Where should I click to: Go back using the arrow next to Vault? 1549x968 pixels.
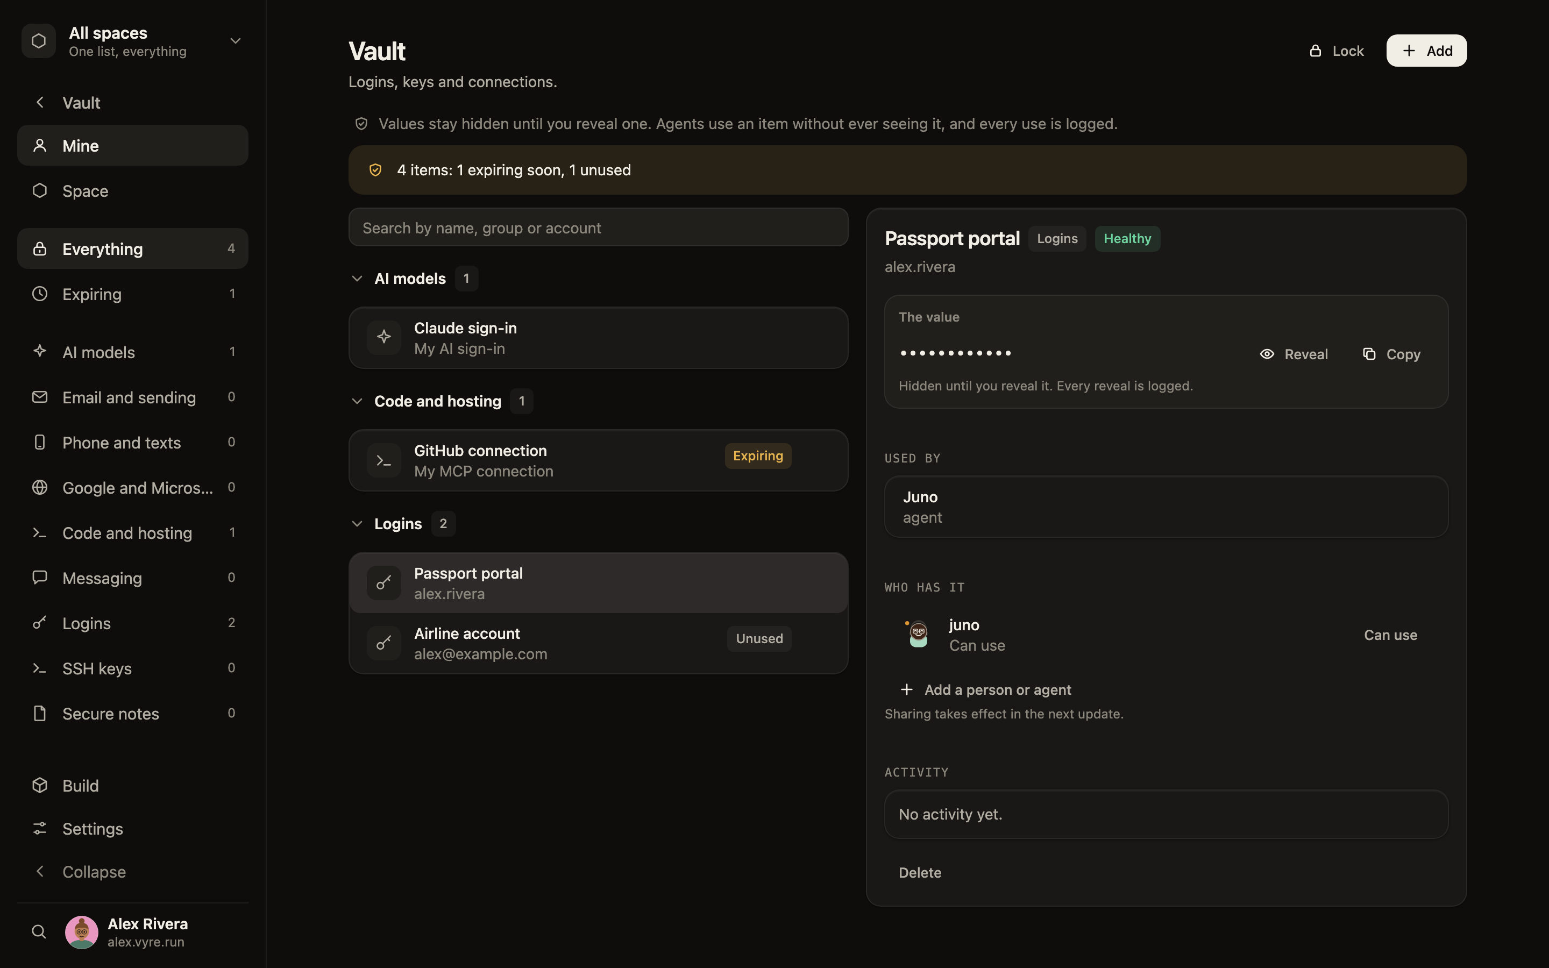pyautogui.click(x=40, y=102)
